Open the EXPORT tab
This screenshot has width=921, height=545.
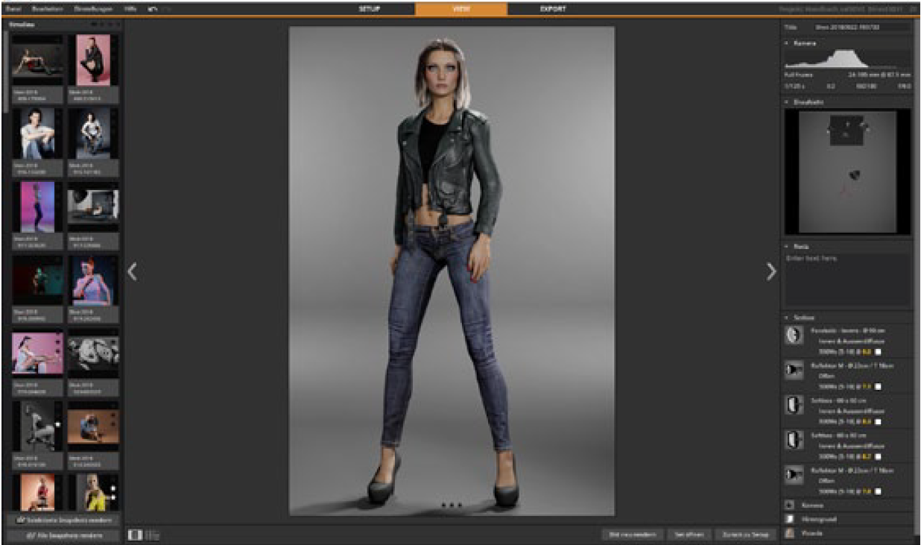(552, 9)
